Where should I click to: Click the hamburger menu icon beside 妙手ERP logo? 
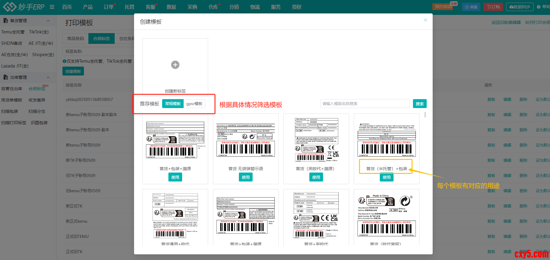point(52,7)
